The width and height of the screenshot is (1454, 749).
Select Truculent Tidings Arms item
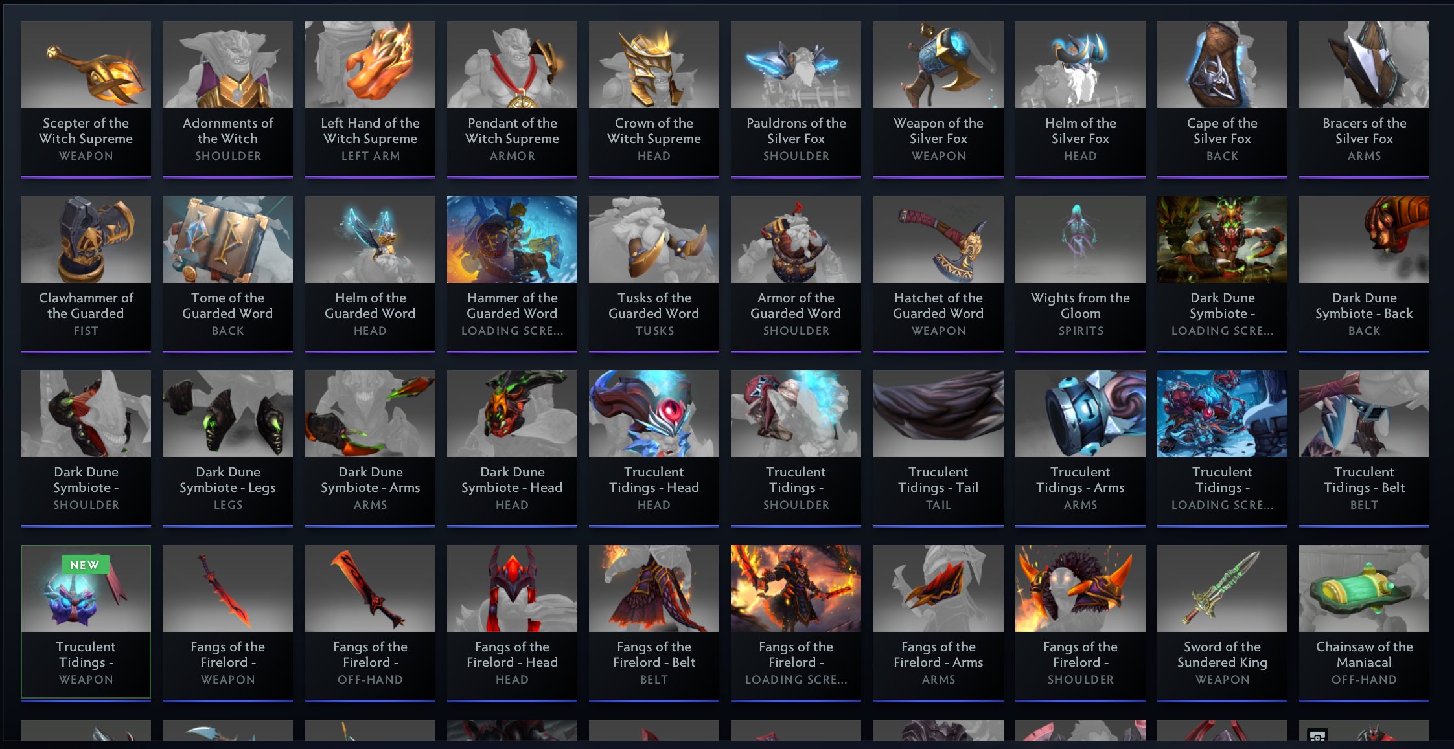tap(1080, 448)
